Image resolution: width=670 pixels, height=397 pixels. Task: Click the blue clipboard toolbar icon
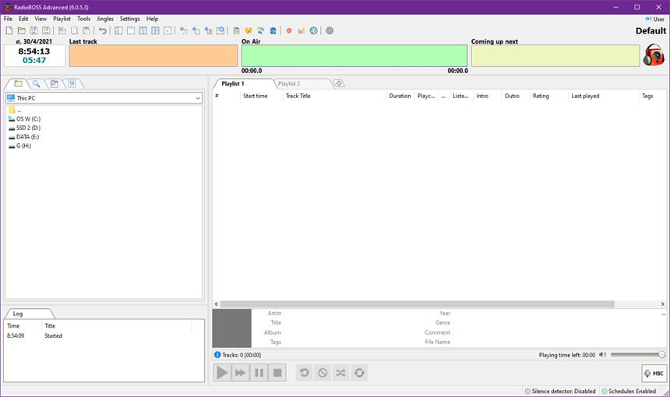[x=273, y=30]
